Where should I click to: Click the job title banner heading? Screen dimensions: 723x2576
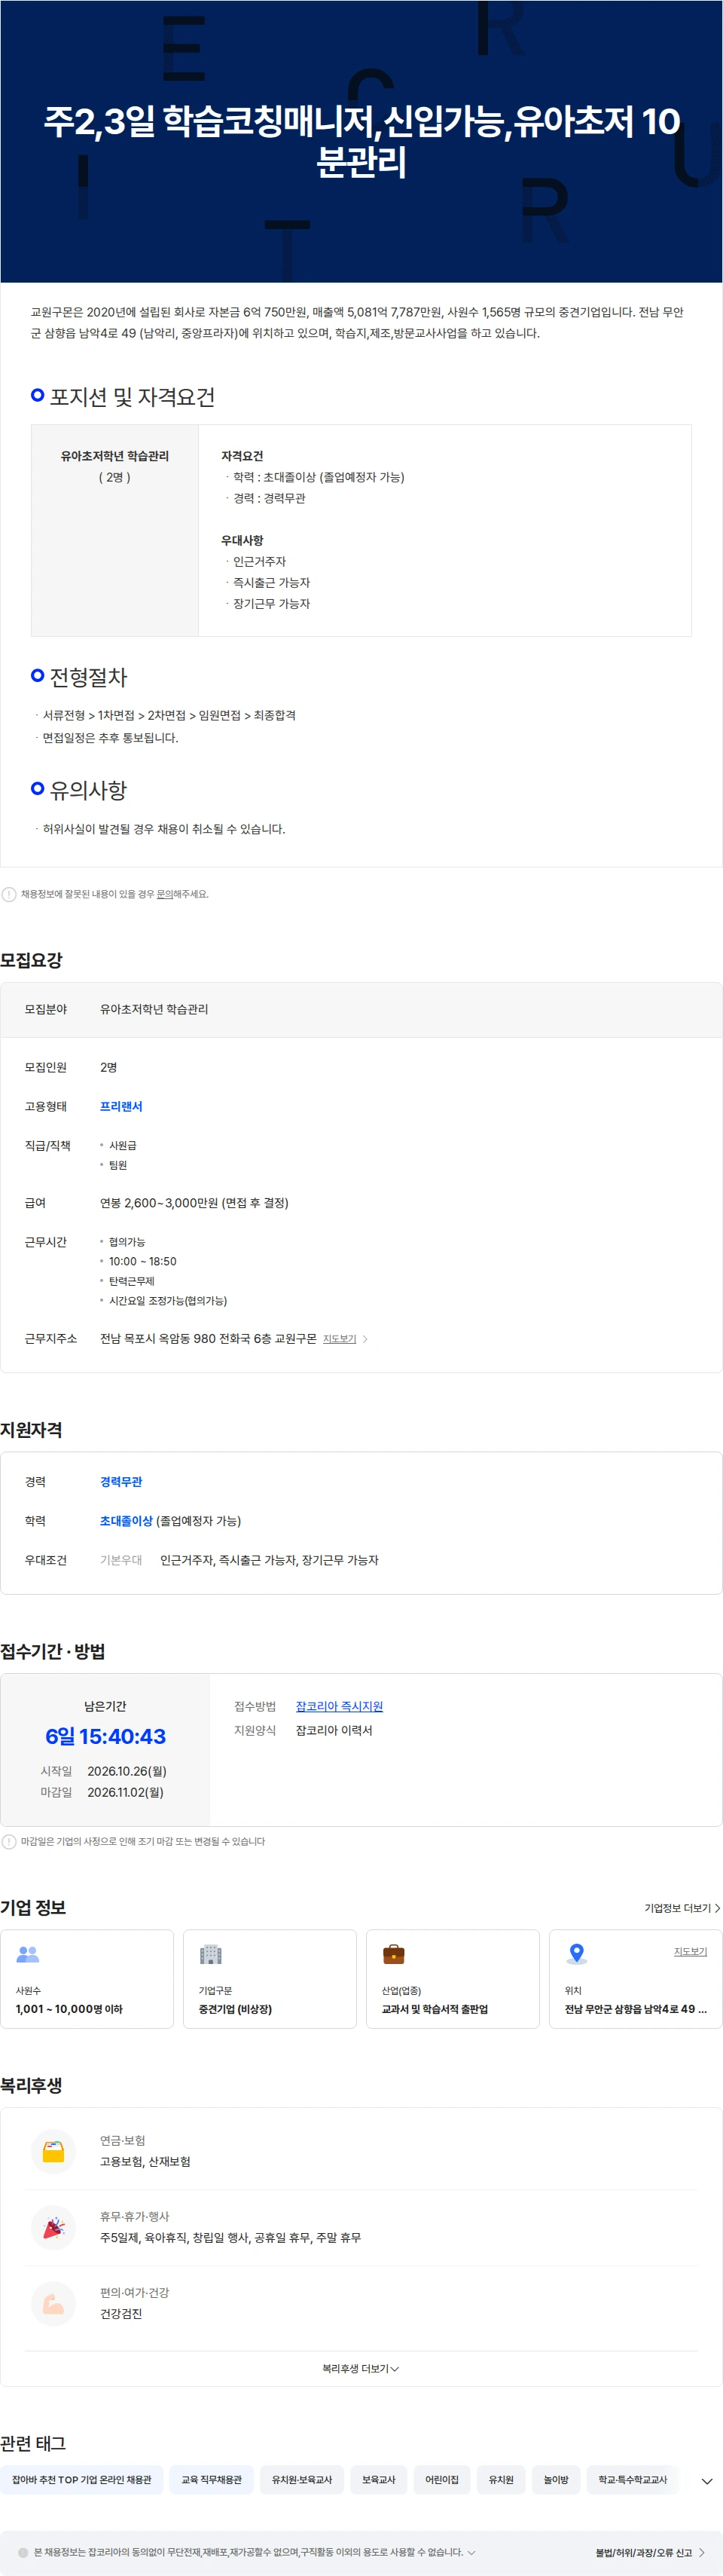pos(361,141)
